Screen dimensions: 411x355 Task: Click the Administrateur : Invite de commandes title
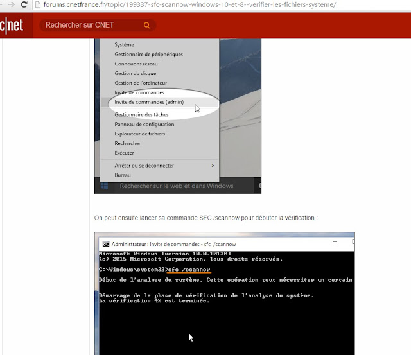(x=173, y=244)
